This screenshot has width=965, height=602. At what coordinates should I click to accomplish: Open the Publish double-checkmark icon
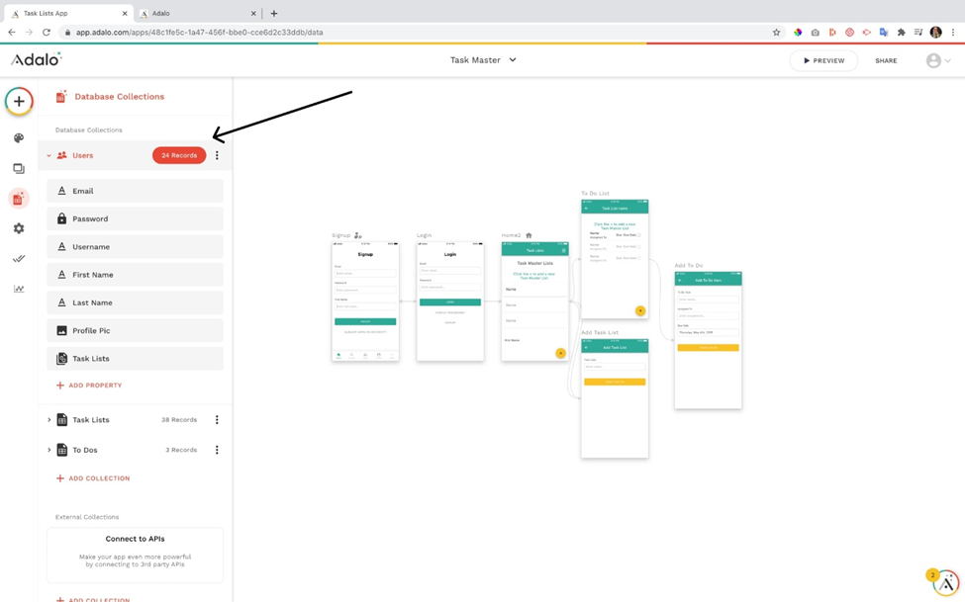pyautogui.click(x=19, y=259)
